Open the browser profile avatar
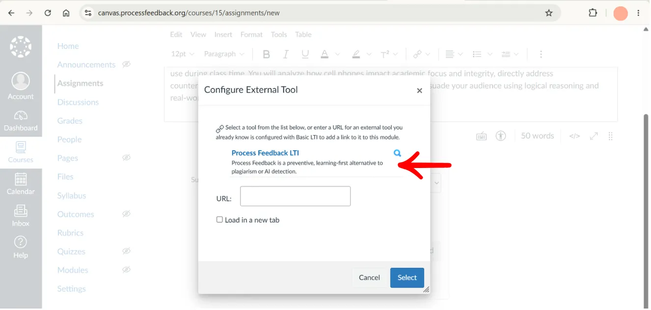The height and width of the screenshot is (310, 651). click(x=621, y=13)
